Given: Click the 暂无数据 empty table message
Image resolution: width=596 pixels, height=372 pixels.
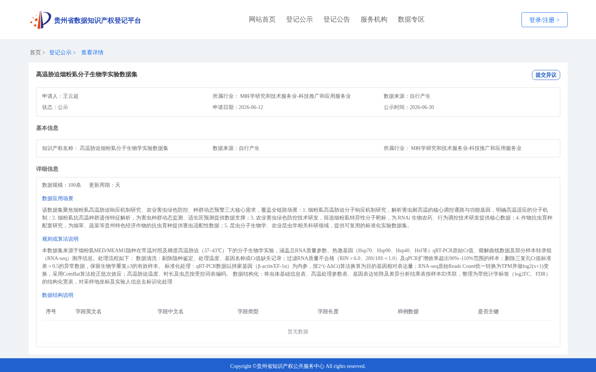Looking at the screenshot, I should click(x=298, y=331).
